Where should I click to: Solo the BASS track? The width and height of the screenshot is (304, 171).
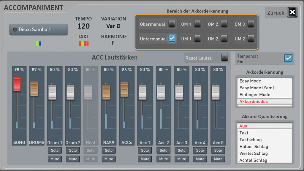(109, 151)
